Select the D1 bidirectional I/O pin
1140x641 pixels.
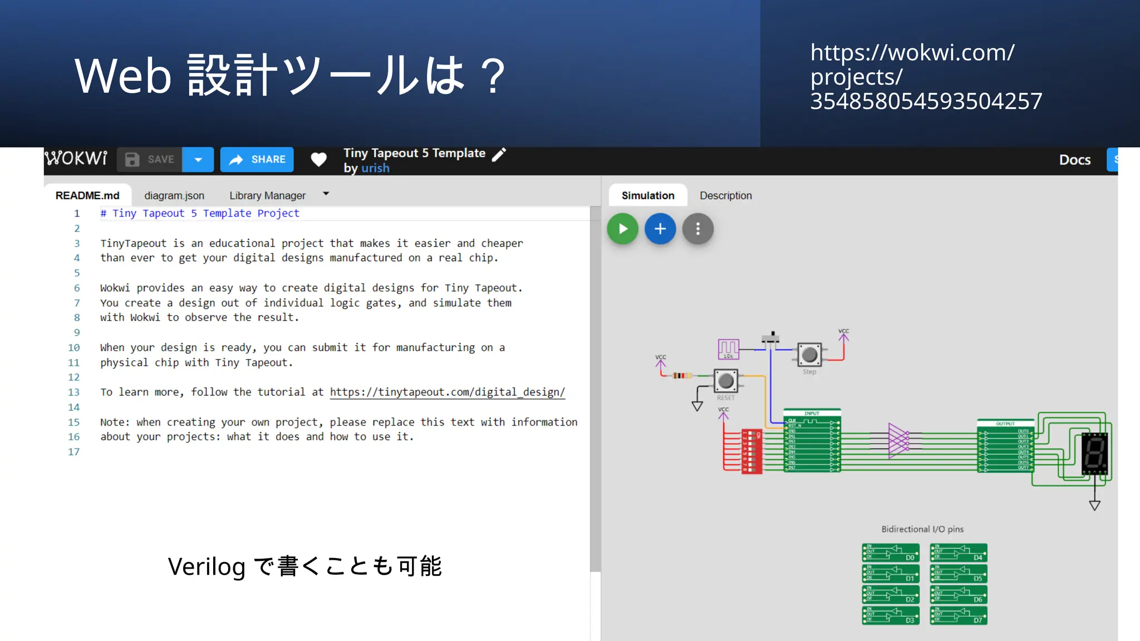tap(891, 574)
